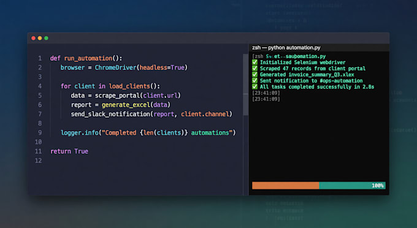The height and width of the screenshot is (228, 417).
Task: Click the terminal prompt line starting with [zsh
Action: click(289, 56)
